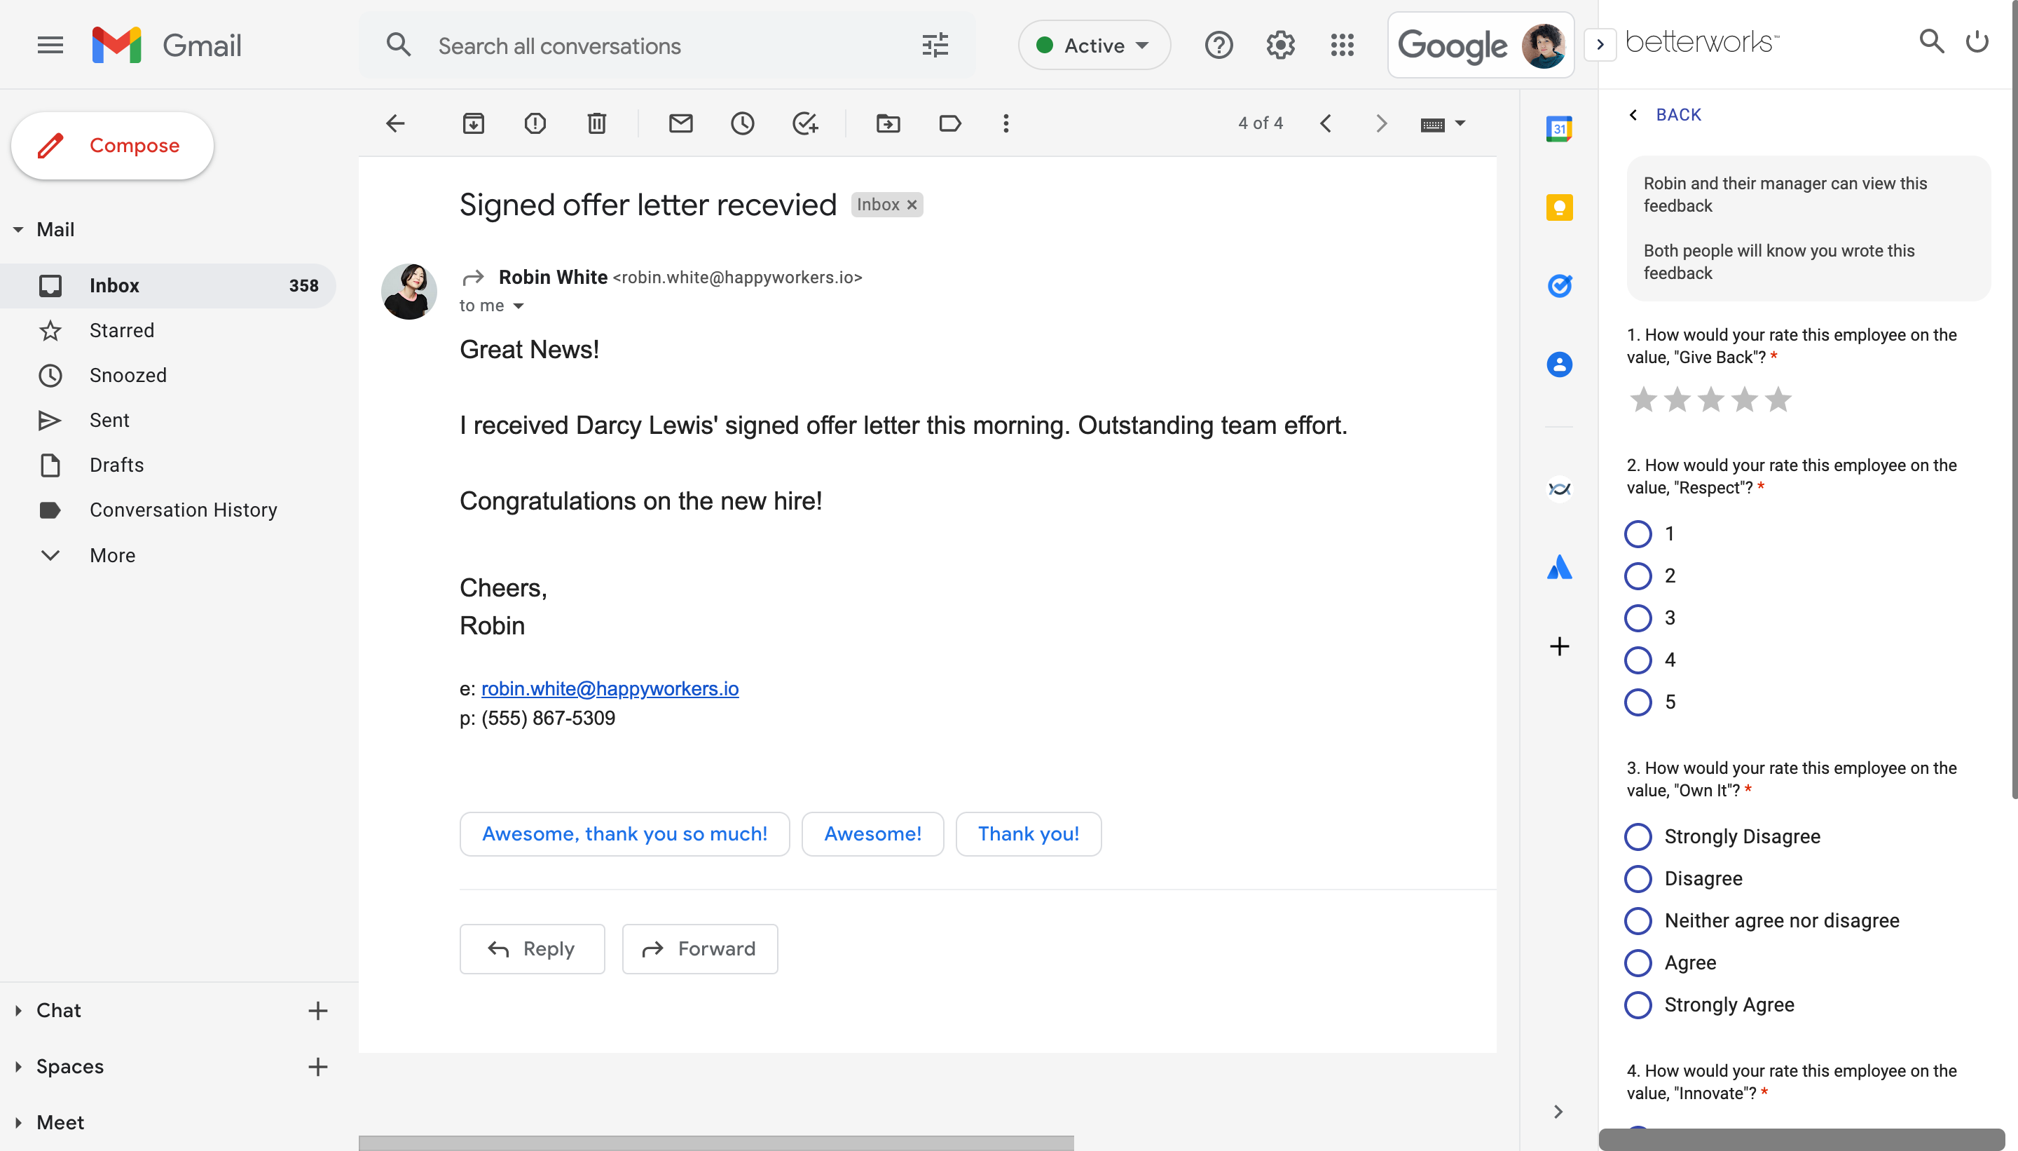2018x1151 pixels.
Task: Click Awesome thank you so much button
Action: point(625,833)
